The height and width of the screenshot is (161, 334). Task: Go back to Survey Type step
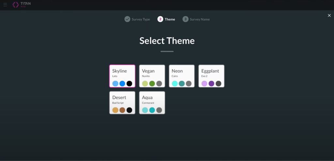coord(141,19)
